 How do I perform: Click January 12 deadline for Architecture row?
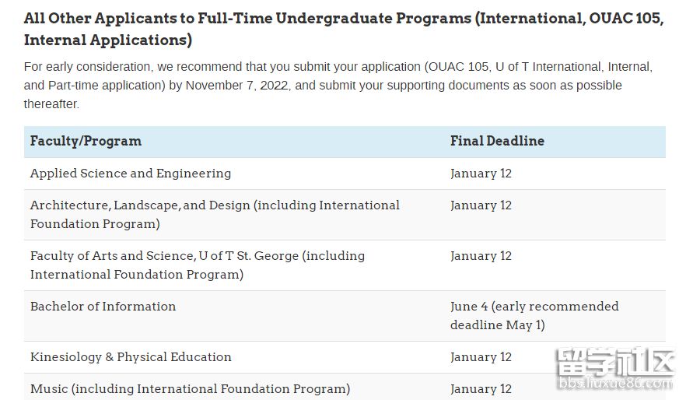pyautogui.click(x=481, y=205)
